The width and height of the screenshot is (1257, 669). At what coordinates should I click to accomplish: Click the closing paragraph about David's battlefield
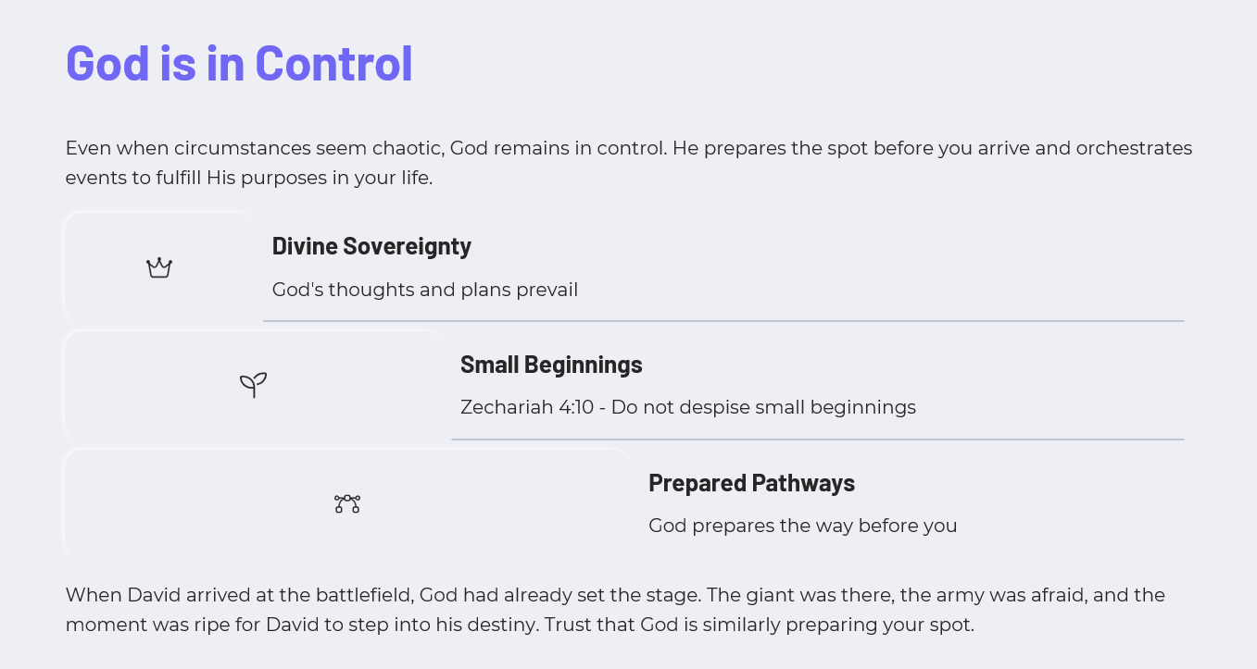(x=615, y=609)
